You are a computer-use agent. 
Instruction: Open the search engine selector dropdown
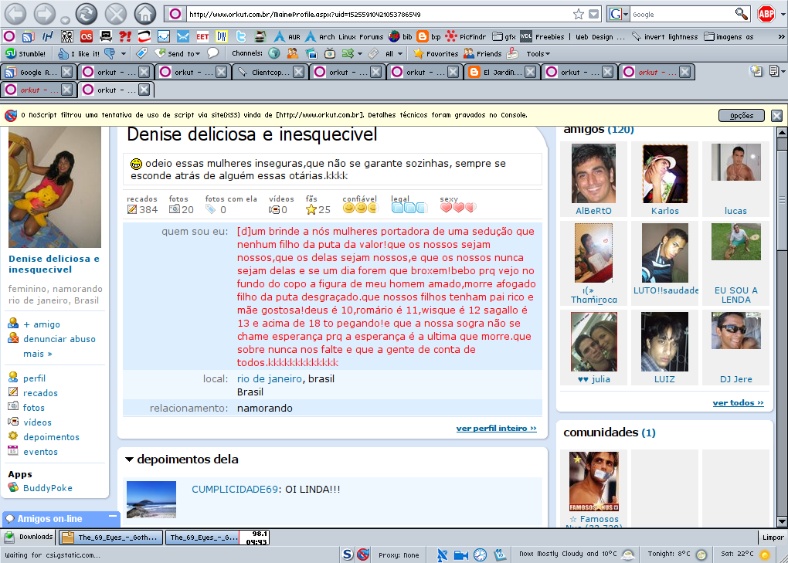click(x=619, y=14)
